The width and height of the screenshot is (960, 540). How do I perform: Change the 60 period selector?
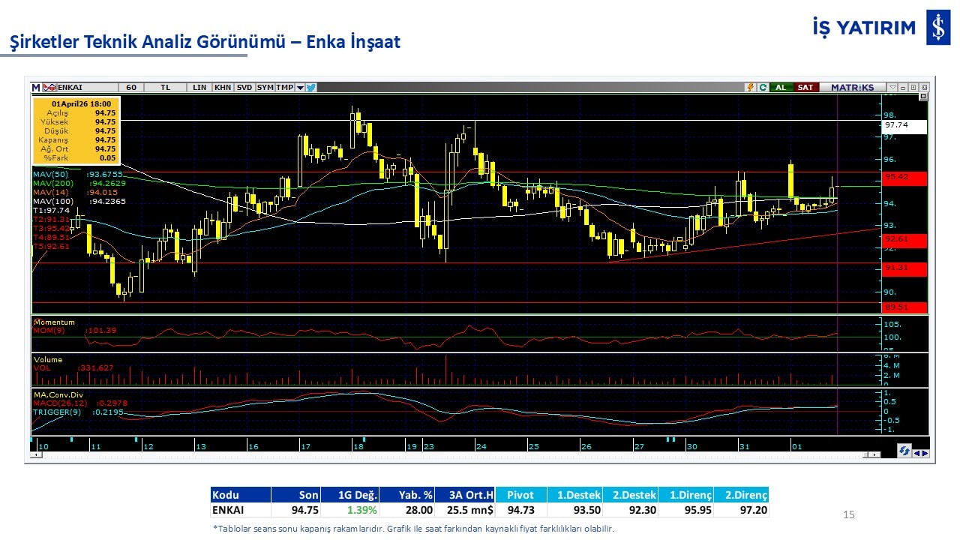(131, 88)
